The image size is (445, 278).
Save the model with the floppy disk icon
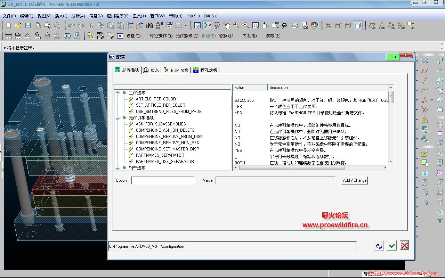click(28, 25)
